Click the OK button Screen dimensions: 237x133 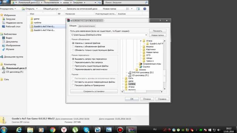coord(132,99)
